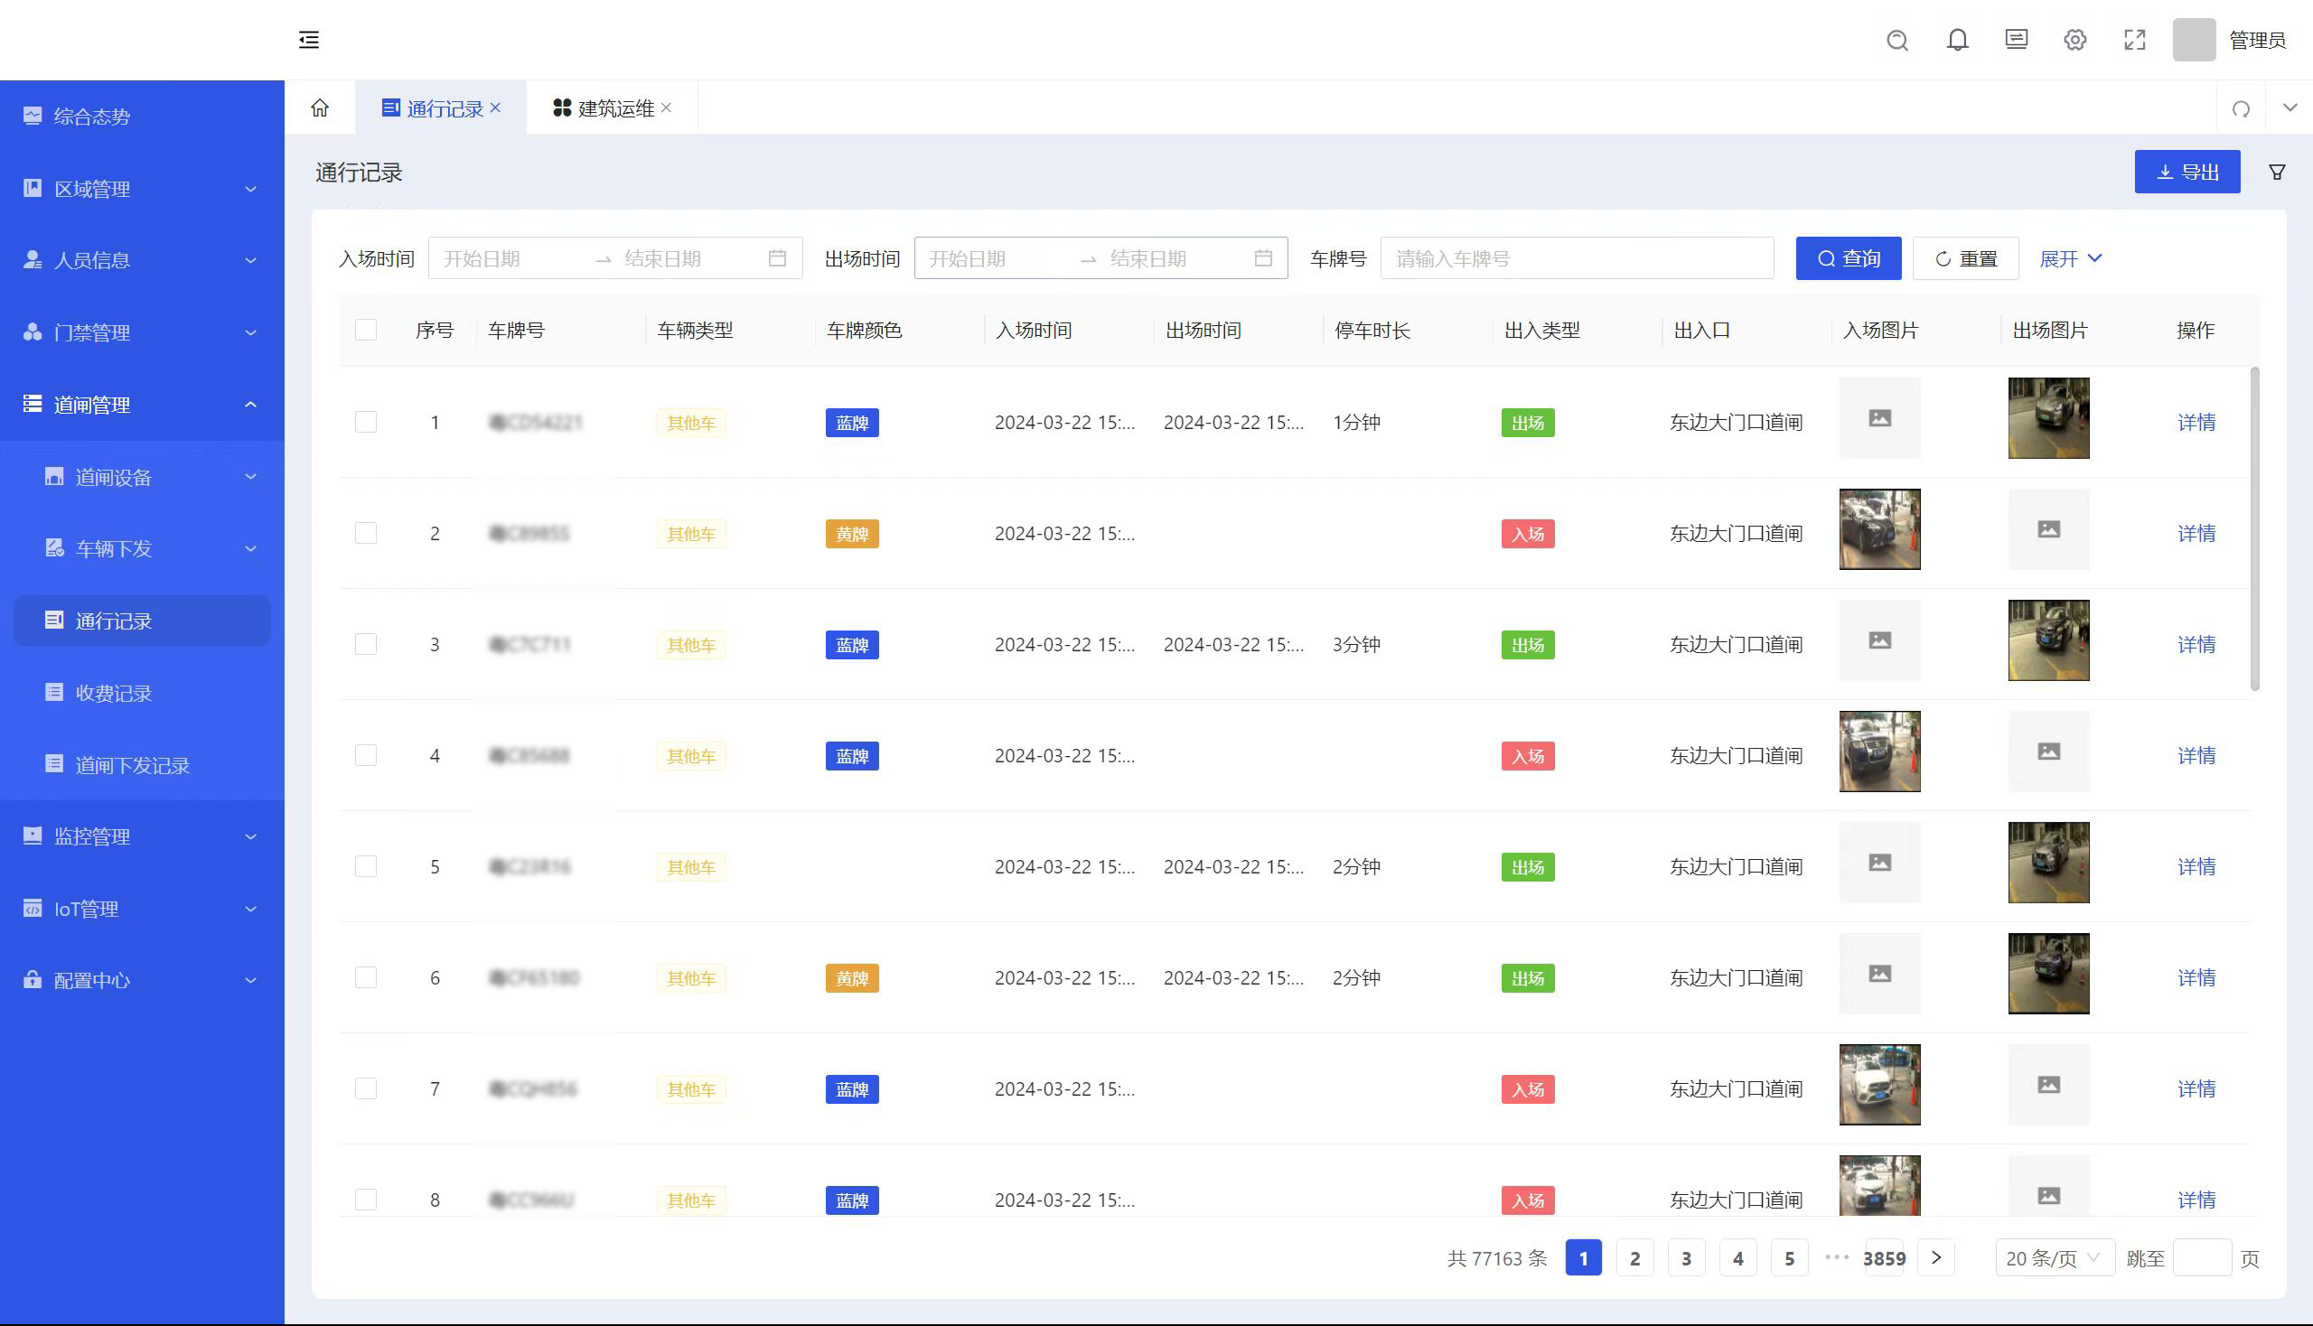Expand the 监控管理 menu
Screen dimensions: 2313x1326
point(142,836)
